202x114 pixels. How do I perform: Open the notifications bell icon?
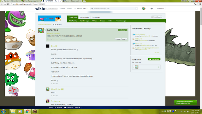(151, 9)
